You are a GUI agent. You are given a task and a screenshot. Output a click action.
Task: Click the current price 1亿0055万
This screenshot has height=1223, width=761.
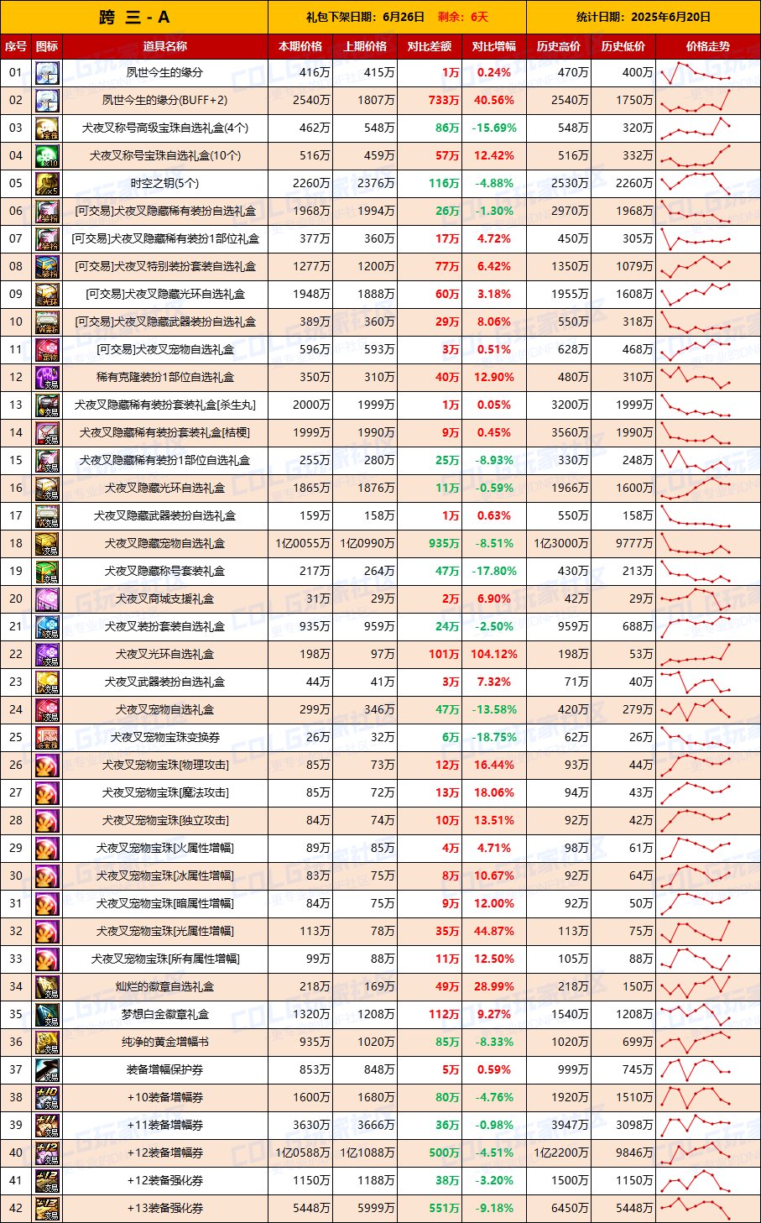pos(303,544)
